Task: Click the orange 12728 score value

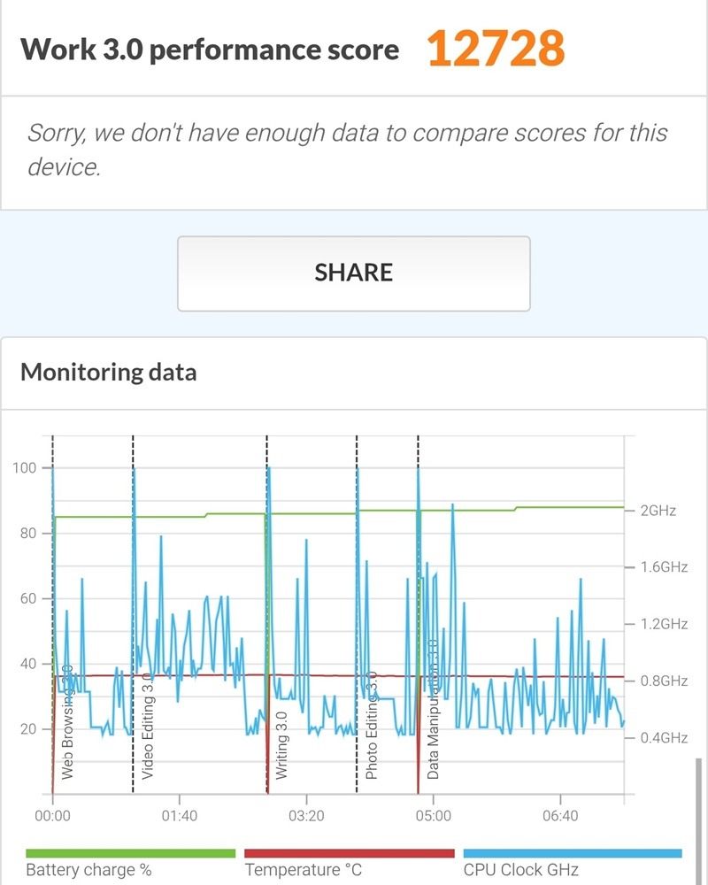Action: click(x=496, y=50)
